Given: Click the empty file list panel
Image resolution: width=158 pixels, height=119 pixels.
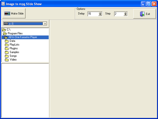Looking at the screenshot, I should click(x=25, y=91).
